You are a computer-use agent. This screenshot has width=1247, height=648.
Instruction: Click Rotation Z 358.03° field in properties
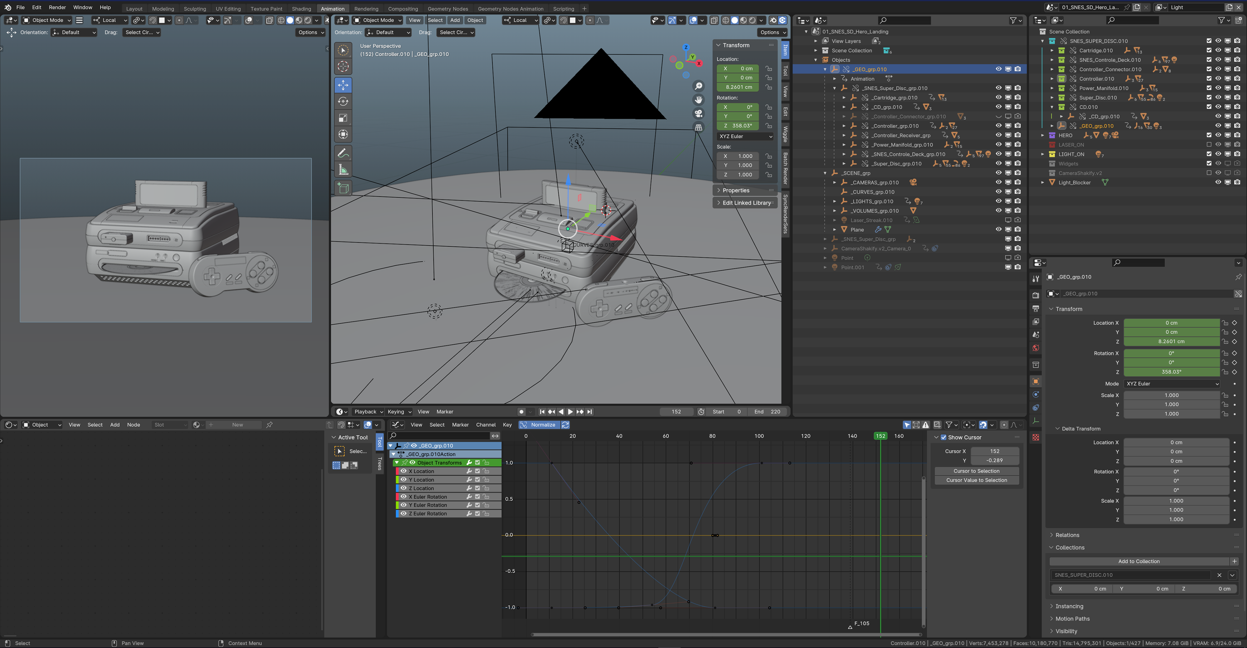point(1171,372)
